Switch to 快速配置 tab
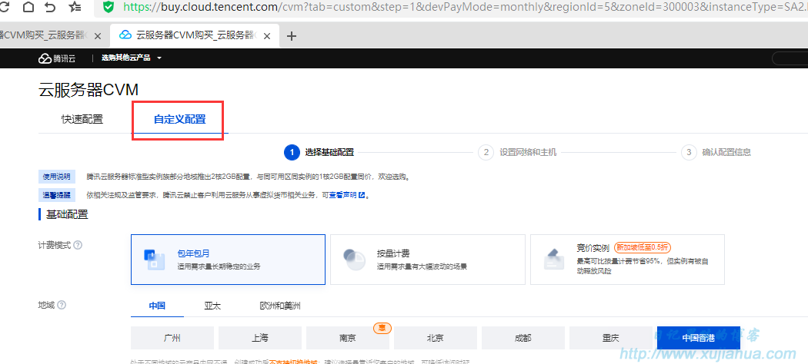Image resolution: width=808 pixels, height=364 pixels. click(82, 119)
